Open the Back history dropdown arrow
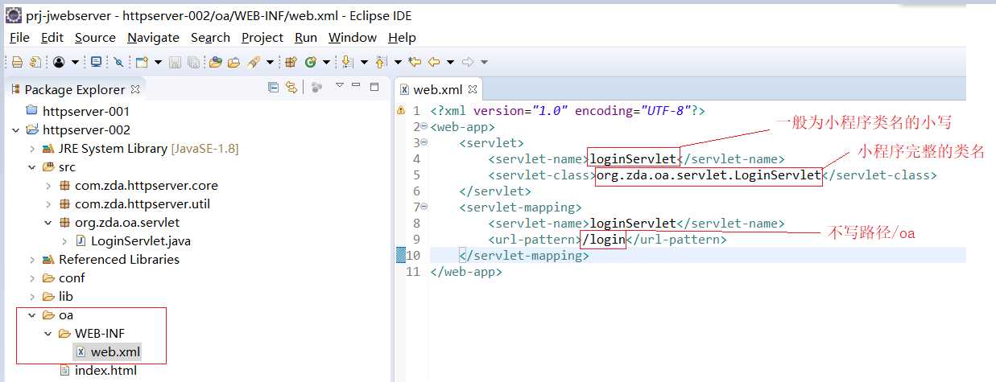Viewport: 996px width, 382px height. point(450,62)
